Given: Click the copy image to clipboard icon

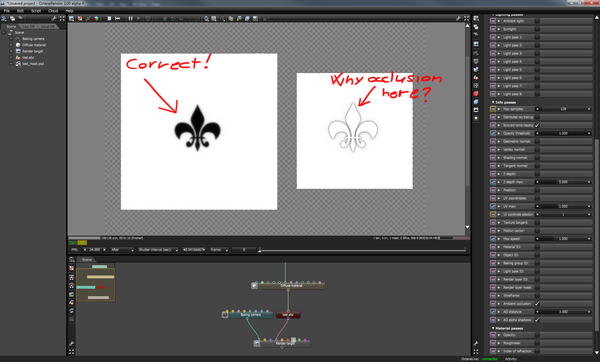Looking at the screenshot, I should coord(231,19).
